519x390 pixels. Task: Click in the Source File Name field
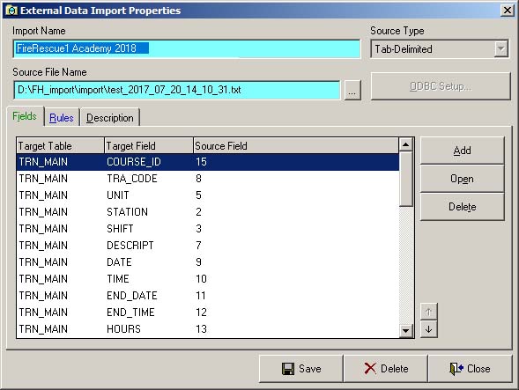pos(177,90)
